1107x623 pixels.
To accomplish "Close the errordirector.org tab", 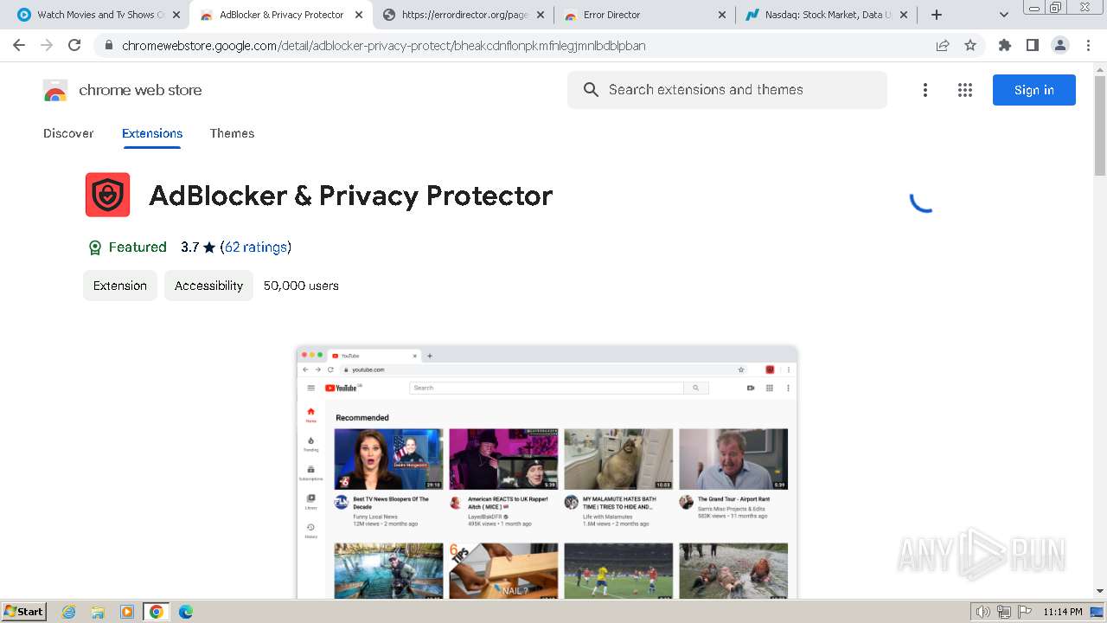I will [x=540, y=15].
